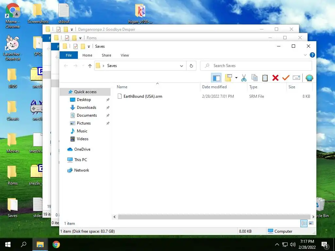The image size is (335, 251).
Task: Select Desktop in the navigation pane
Action: pyautogui.click(x=84, y=100)
